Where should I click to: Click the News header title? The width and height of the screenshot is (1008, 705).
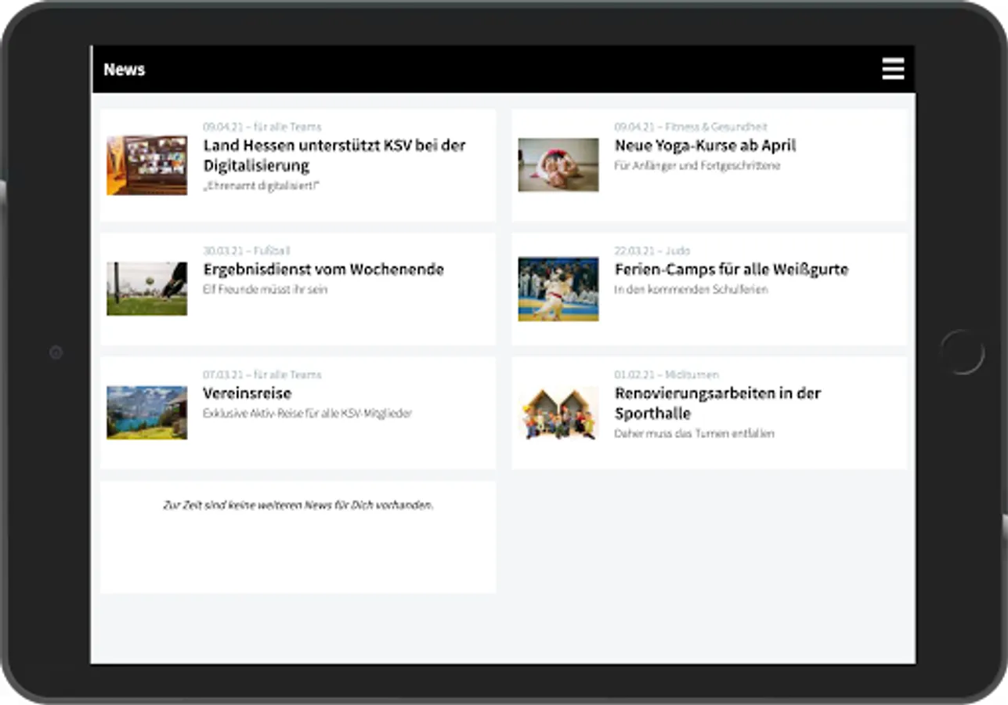coord(124,70)
